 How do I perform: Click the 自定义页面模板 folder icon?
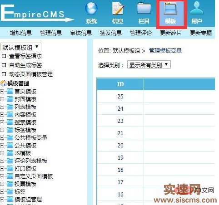pyautogui.click(x=10, y=176)
